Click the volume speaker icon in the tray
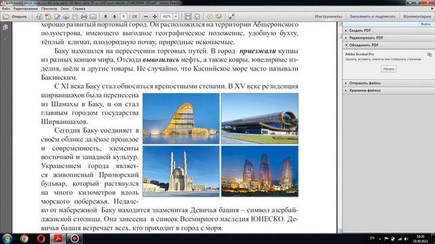Screen dimensions: 435x244 pos(406,239)
